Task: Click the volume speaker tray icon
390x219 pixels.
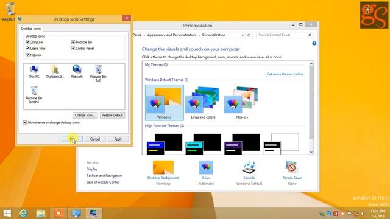Action: [x=363, y=214]
